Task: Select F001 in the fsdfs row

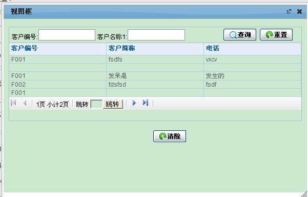Action: tap(57, 60)
